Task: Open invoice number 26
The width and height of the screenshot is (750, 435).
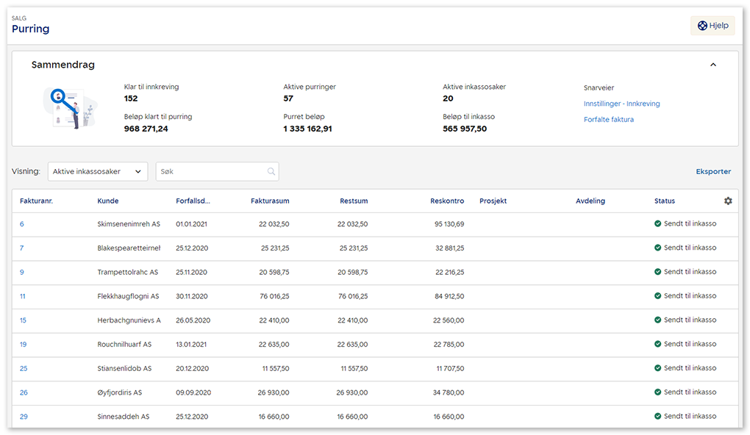Action: (x=24, y=392)
